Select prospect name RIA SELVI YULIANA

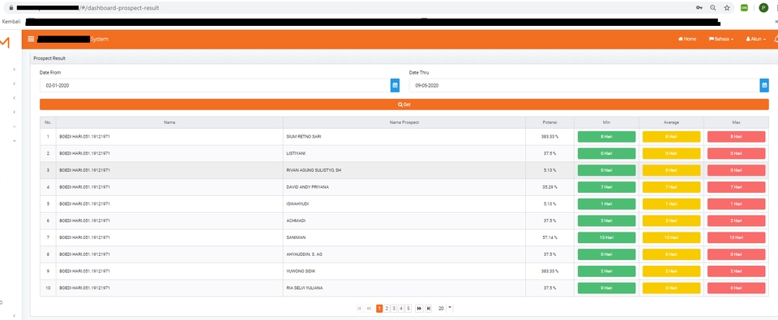305,288
